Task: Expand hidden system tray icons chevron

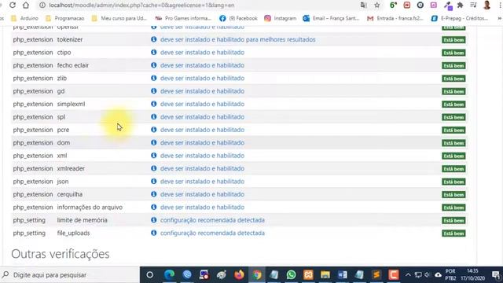Action: 408,275
